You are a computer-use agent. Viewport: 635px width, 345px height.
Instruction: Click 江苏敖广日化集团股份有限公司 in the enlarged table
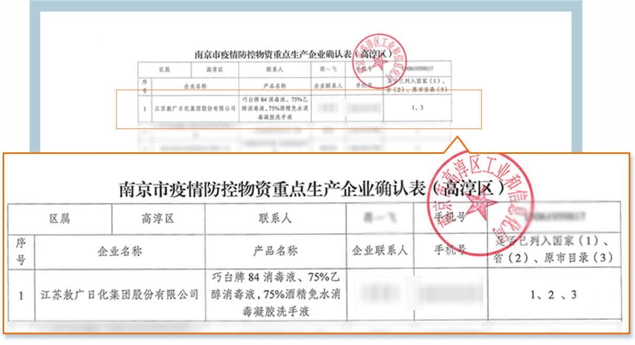click(x=120, y=295)
